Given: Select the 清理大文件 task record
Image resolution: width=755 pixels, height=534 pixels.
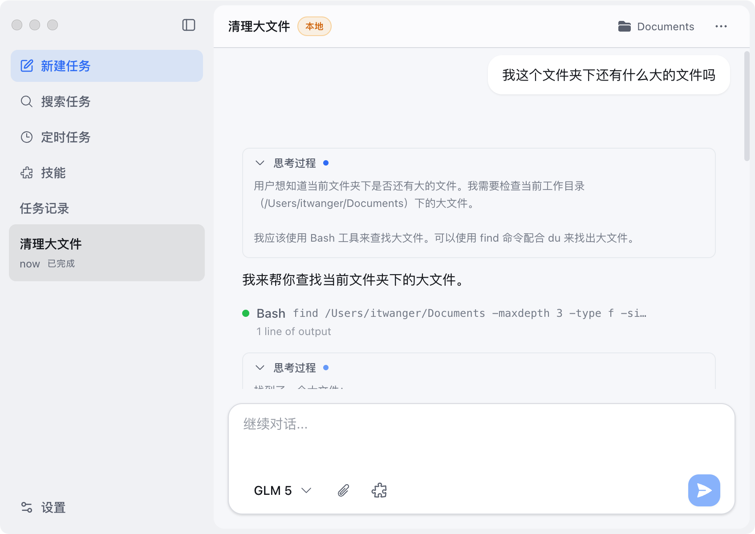Looking at the screenshot, I should (x=107, y=253).
